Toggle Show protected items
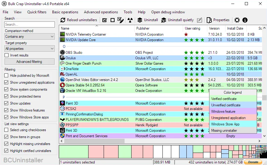 coord(6,96)
